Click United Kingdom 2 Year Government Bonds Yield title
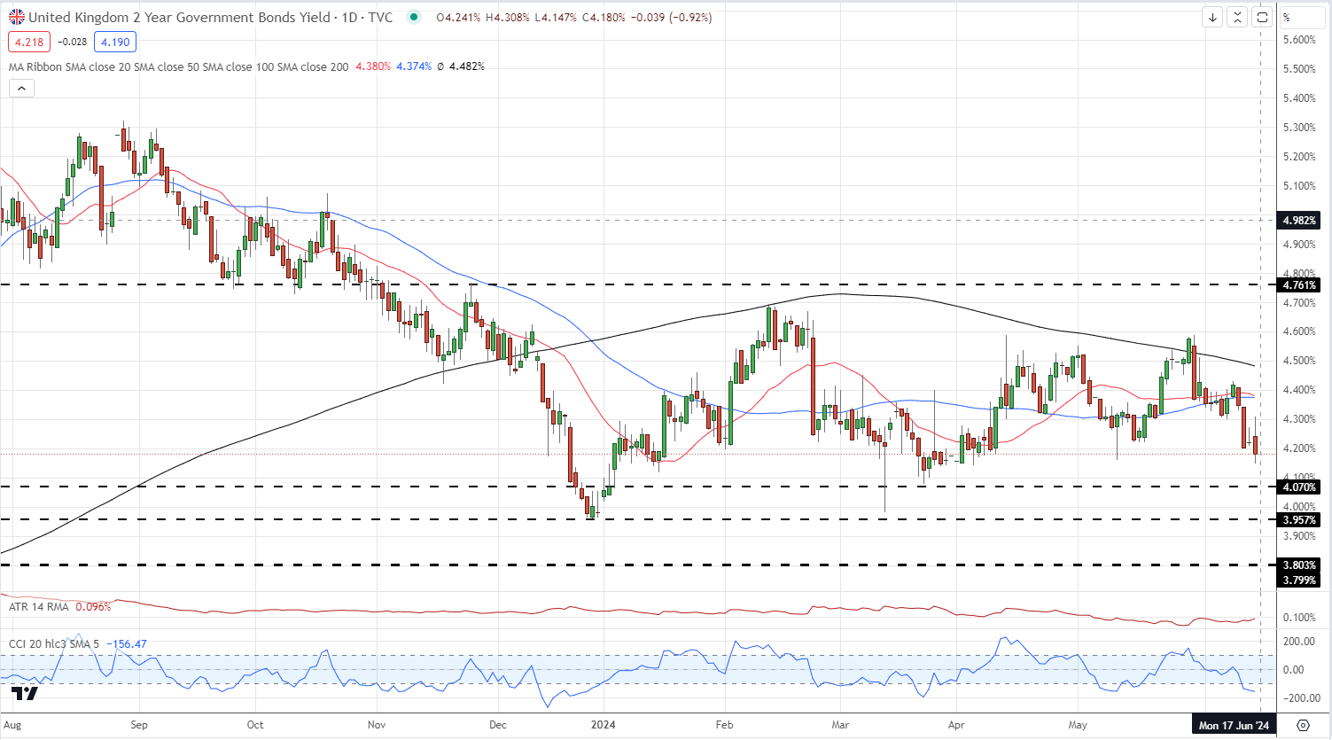 pyautogui.click(x=179, y=17)
